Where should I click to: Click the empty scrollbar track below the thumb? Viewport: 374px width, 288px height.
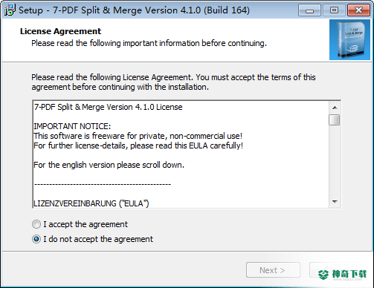[335, 161]
